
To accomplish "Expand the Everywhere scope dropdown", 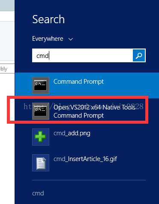I will pyautogui.click(x=53, y=39).
